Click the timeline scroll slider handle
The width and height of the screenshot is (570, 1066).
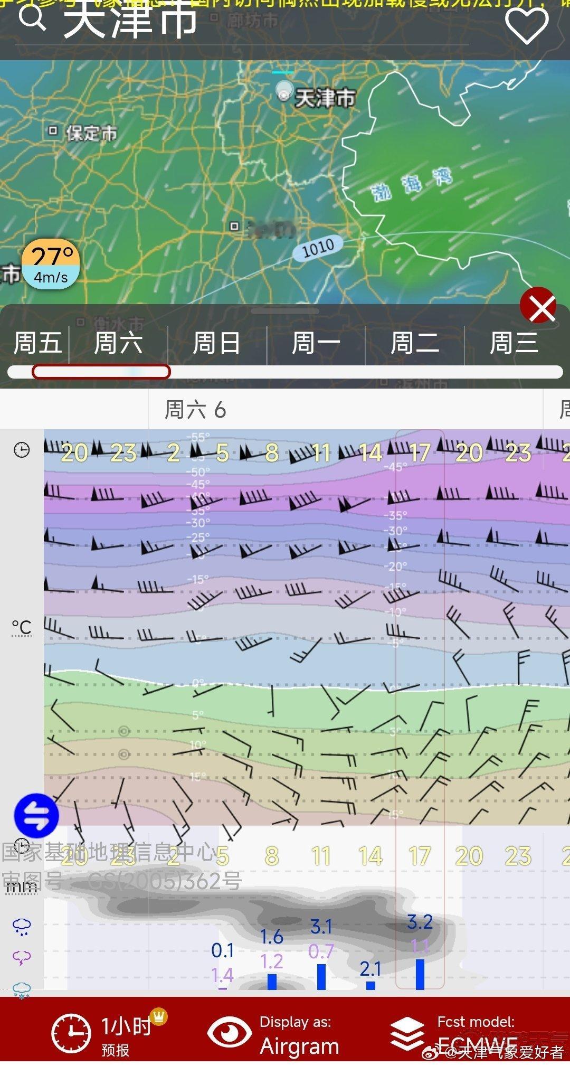coord(101,372)
